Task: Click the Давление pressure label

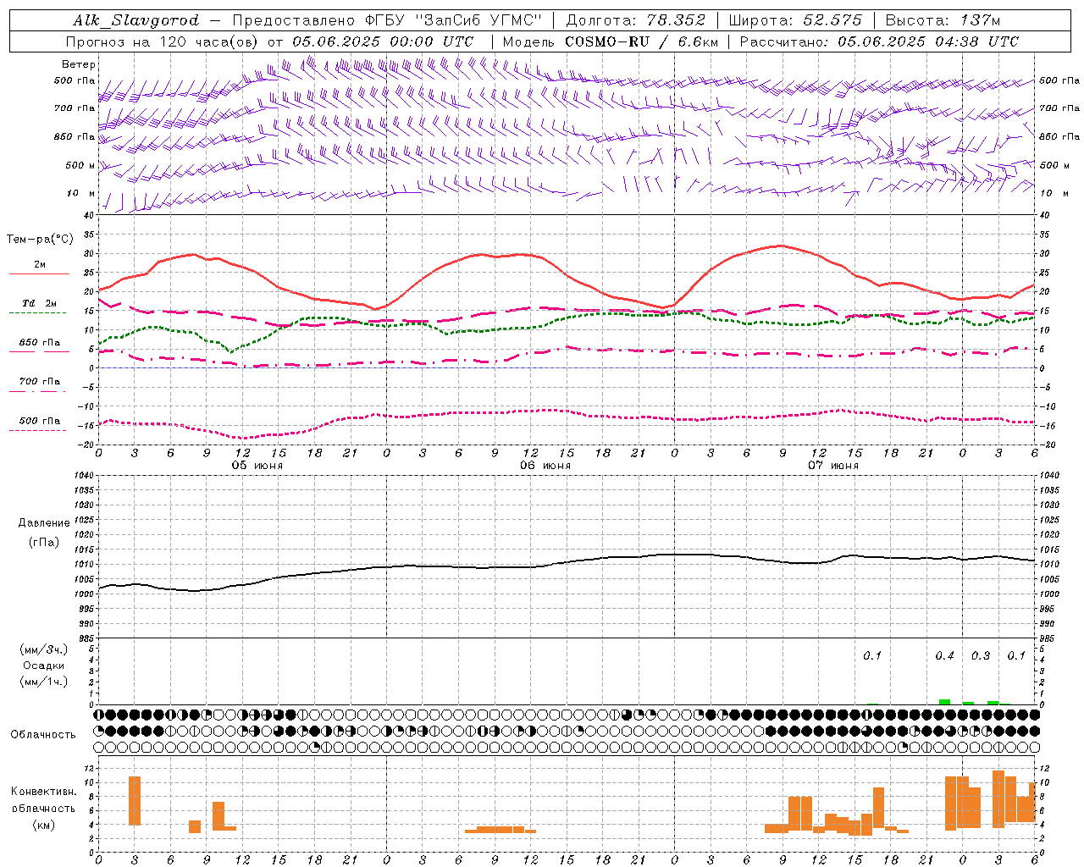Action: point(44,523)
